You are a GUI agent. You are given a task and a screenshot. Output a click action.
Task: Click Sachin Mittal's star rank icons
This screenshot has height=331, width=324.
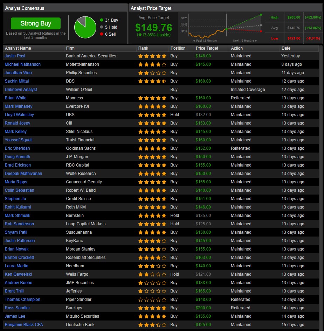152,81
